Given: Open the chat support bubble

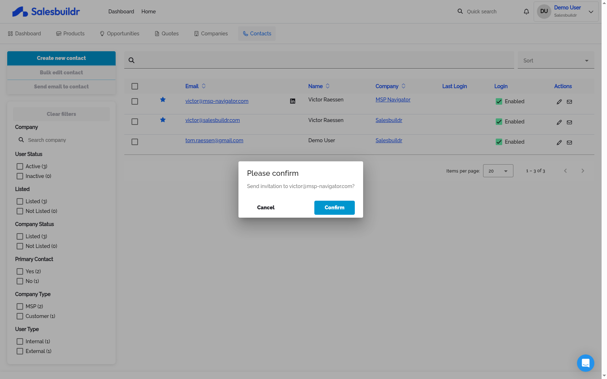Looking at the screenshot, I should pyautogui.click(x=586, y=363).
